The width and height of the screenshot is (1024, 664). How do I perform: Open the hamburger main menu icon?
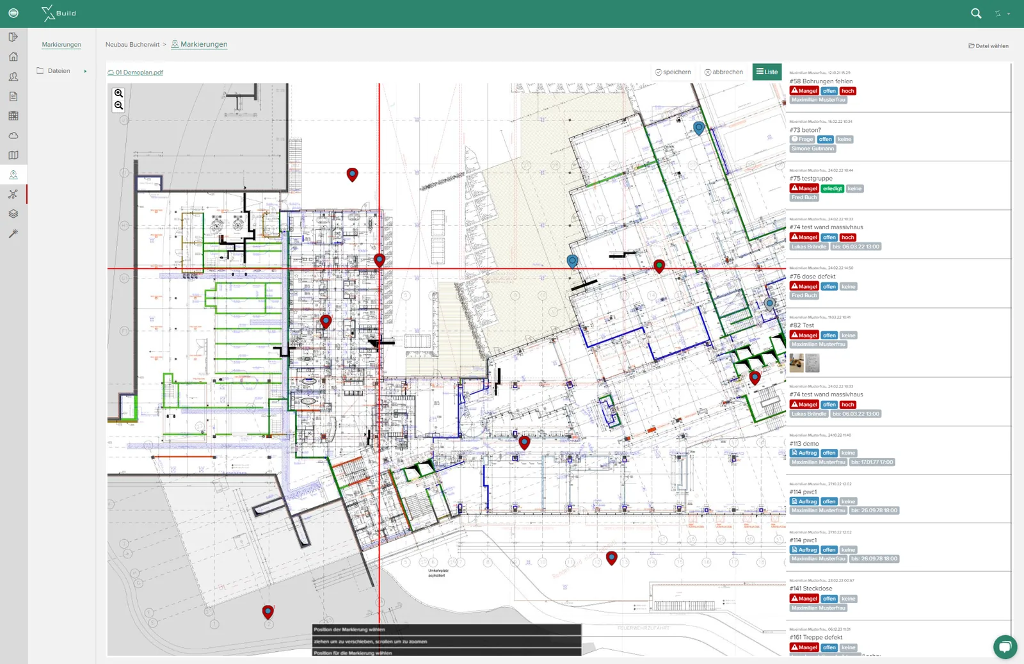tap(13, 13)
